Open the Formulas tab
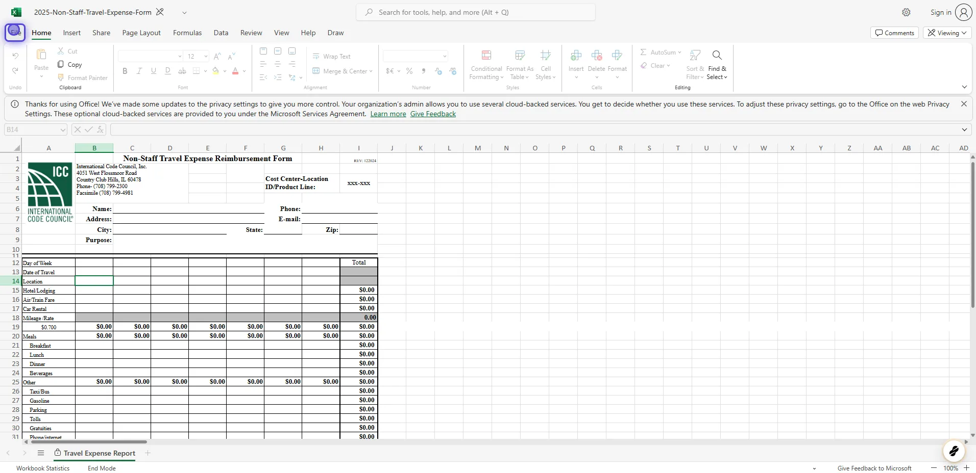Image resolution: width=976 pixels, height=473 pixels. pos(187,33)
